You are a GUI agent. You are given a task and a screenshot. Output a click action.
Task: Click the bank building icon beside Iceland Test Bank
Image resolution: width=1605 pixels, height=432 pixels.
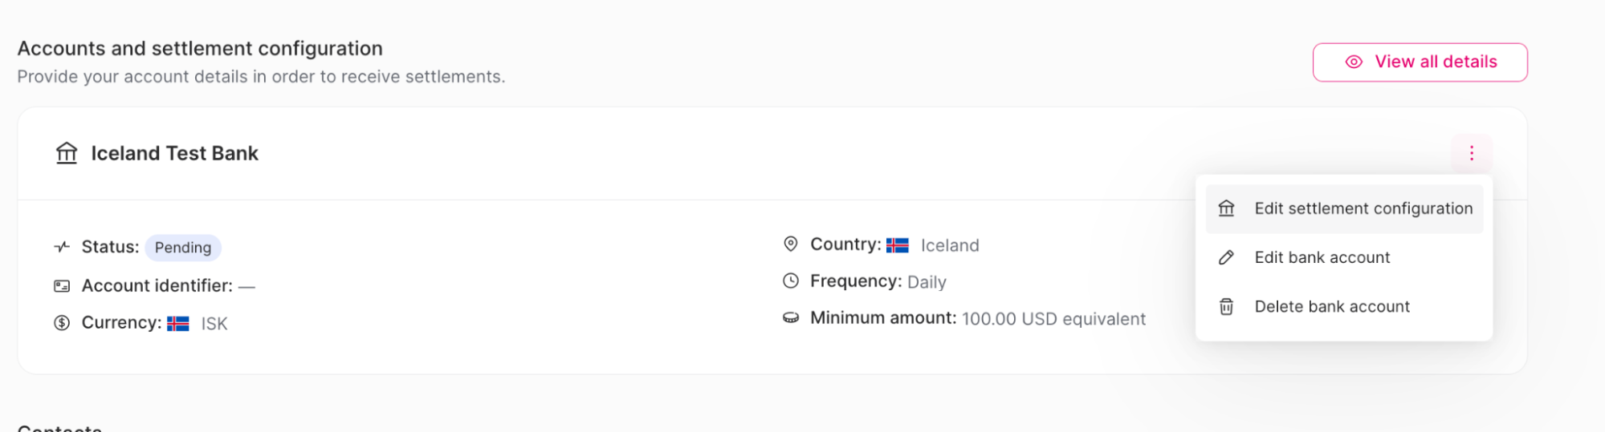tap(67, 152)
